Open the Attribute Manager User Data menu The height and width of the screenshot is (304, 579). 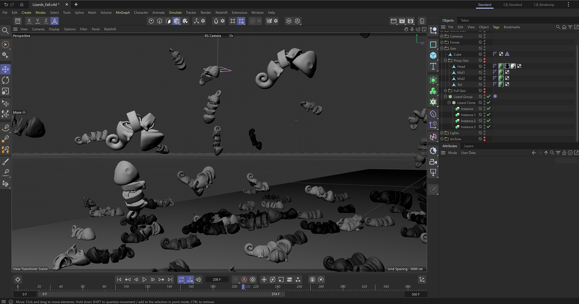(468, 153)
